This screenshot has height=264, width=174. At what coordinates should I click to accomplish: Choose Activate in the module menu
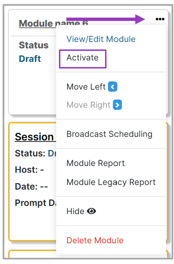(x=82, y=58)
